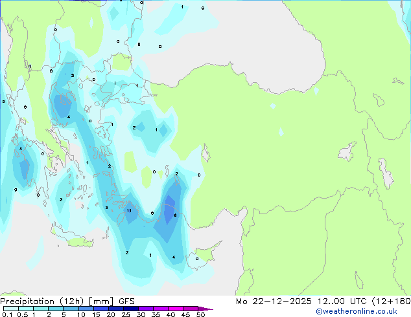Click the '11' precipitation value on the map
Viewport: 411px width, 317px height.
129,210
